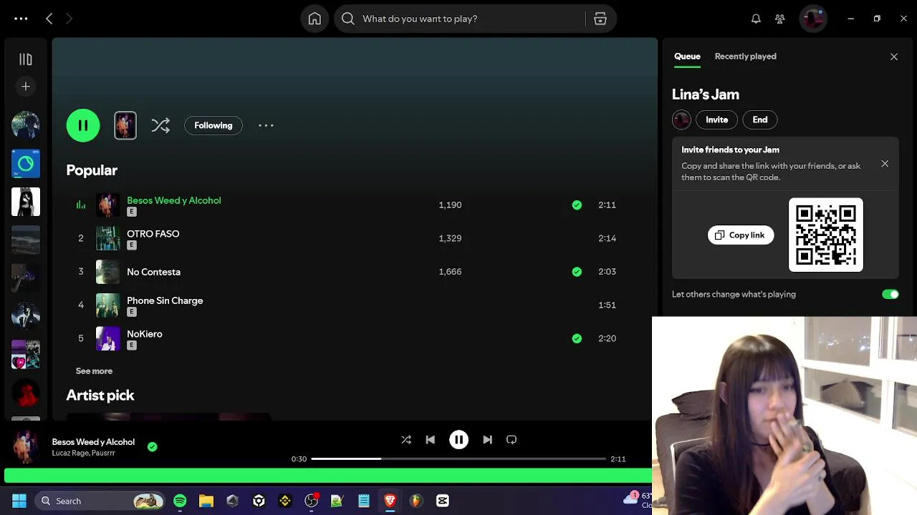Pause playback in the player bar
917x515 pixels.
click(x=458, y=440)
